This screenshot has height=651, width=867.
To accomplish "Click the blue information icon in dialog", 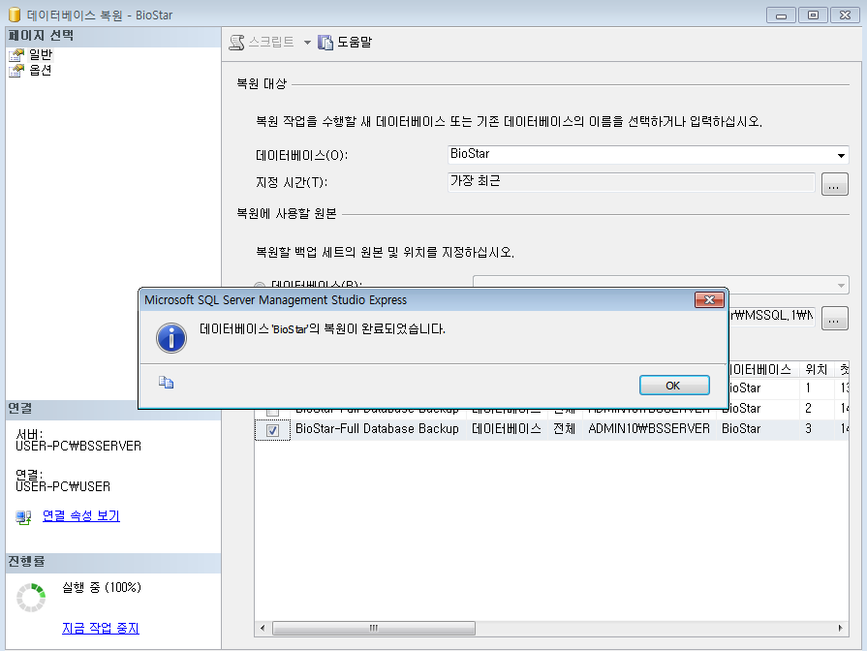I will point(171,338).
